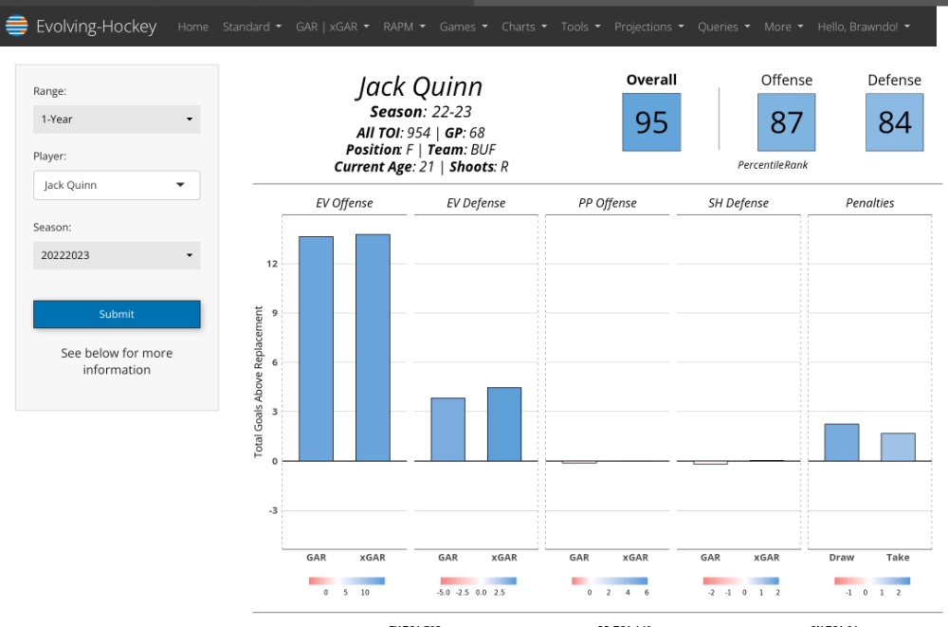Click the 'Total Goals Above Replacement' axis label

pos(259,382)
